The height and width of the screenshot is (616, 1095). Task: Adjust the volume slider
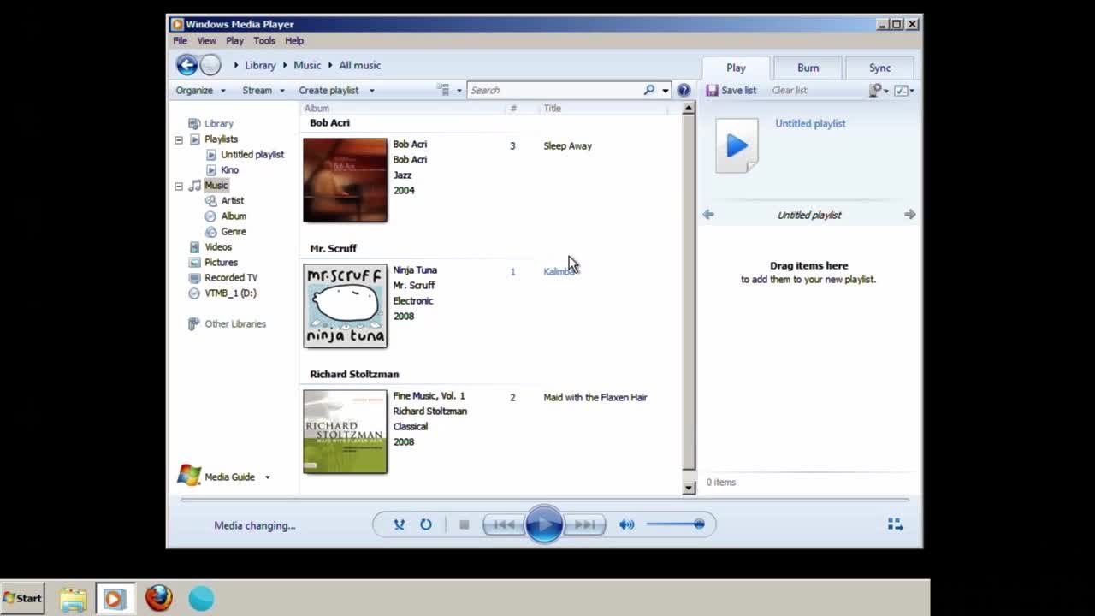675,524
